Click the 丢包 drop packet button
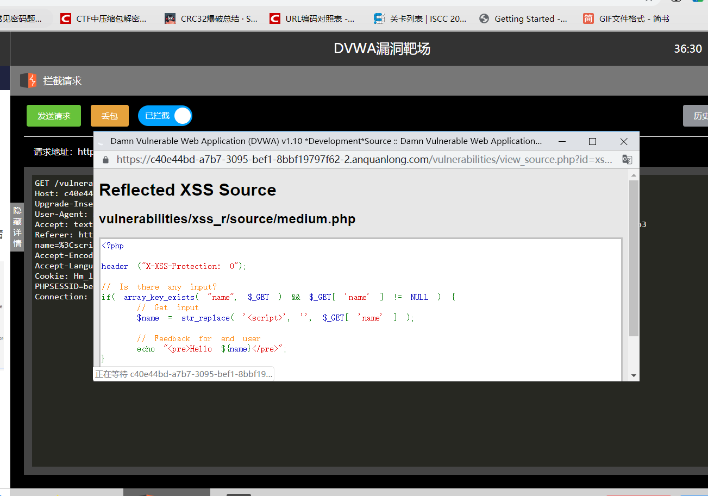 coord(110,116)
